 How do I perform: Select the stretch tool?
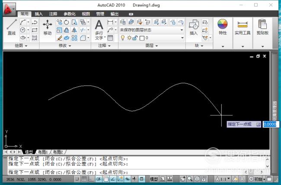coord(74,22)
